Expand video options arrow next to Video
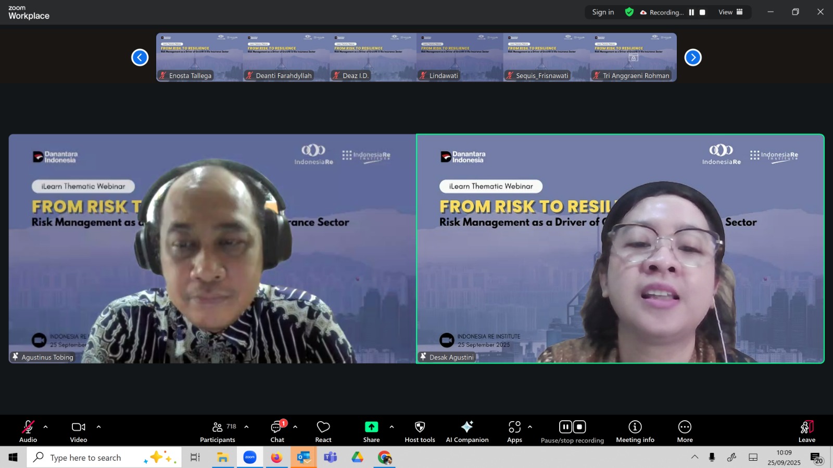 (98, 427)
